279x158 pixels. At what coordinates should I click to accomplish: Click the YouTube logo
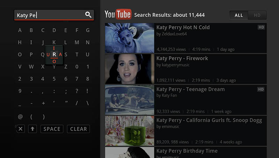[x=118, y=15]
